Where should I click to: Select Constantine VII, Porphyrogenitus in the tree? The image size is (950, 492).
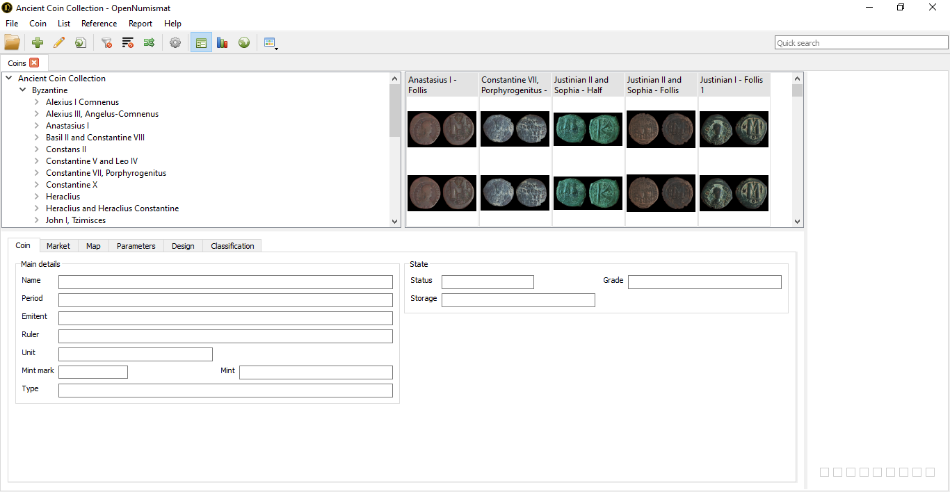coord(106,173)
